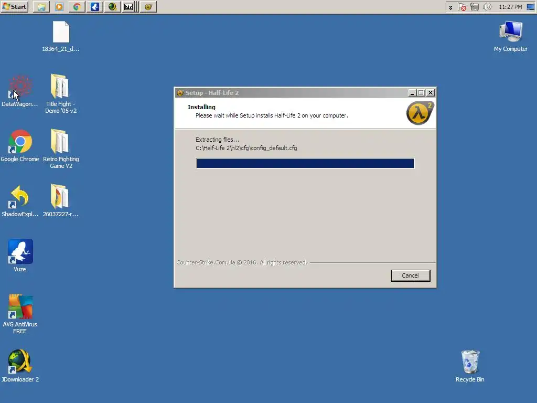Minimize the Setup - Half-Life 2 window
The width and height of the screenshot is (537, 403).
(x=412, y=93)
